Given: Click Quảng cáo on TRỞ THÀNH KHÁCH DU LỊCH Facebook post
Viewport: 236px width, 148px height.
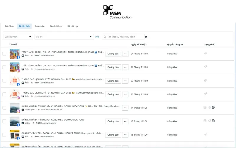Looking at the screenshot, I should 113,54.
